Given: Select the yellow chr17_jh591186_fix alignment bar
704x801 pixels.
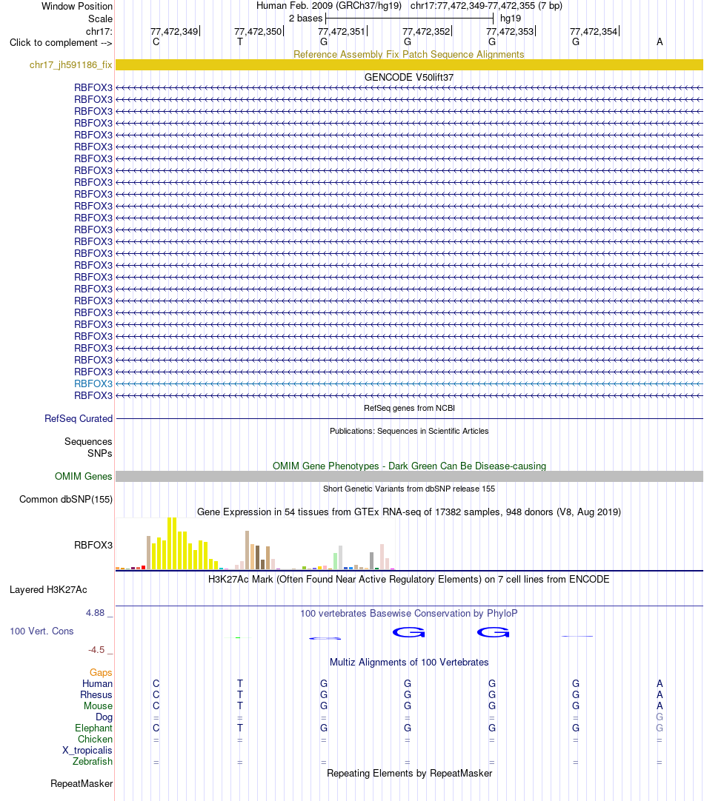Looking at the screenshot, I should [x=409, y=65].
